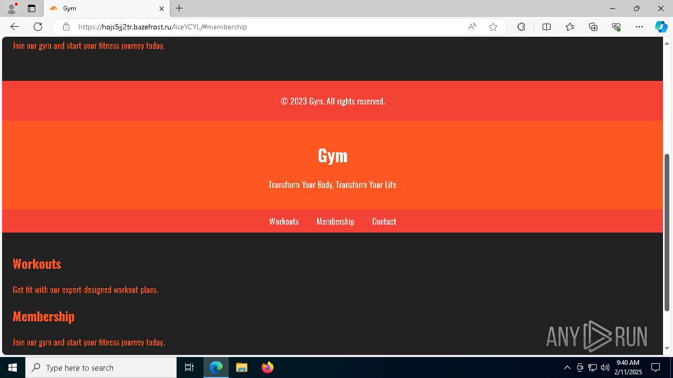The height and width of the screenshot is (378, 673).
Task: Open the Membership navigation link
Action: pyautogui.click(x=335, y=222)
